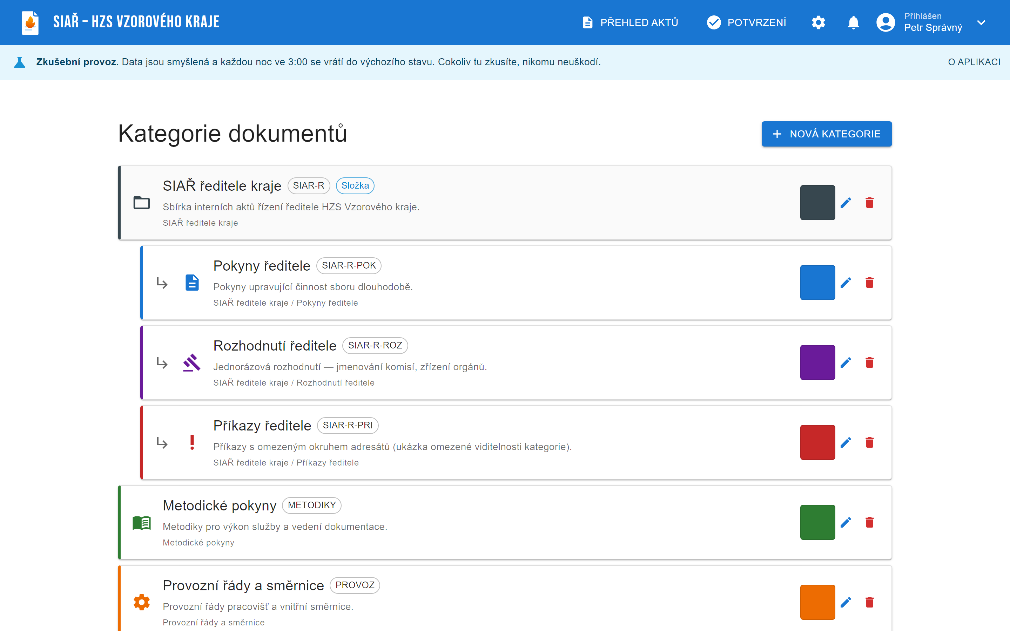Open the O aplikaci link

[974, 62]
